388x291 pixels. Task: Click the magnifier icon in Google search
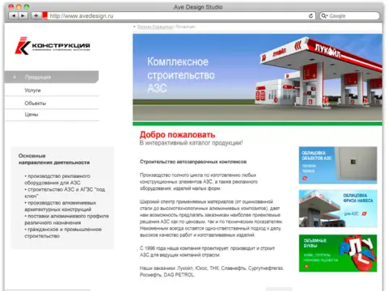pos(324,16)
